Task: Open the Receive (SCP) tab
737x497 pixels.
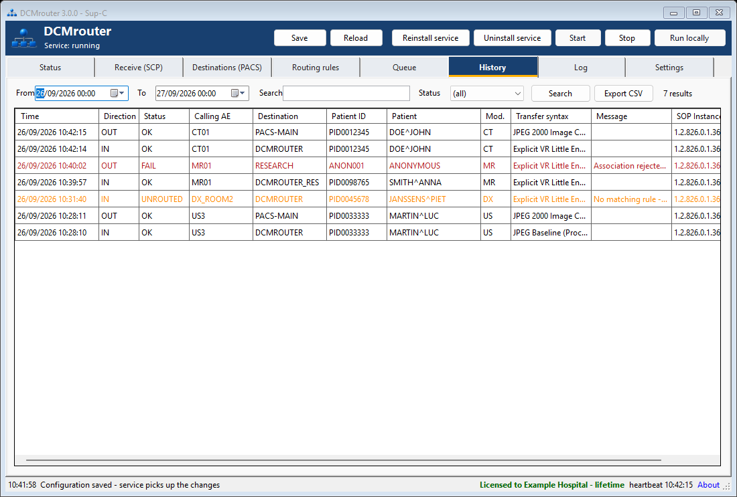Action: [x=139, y=68]
